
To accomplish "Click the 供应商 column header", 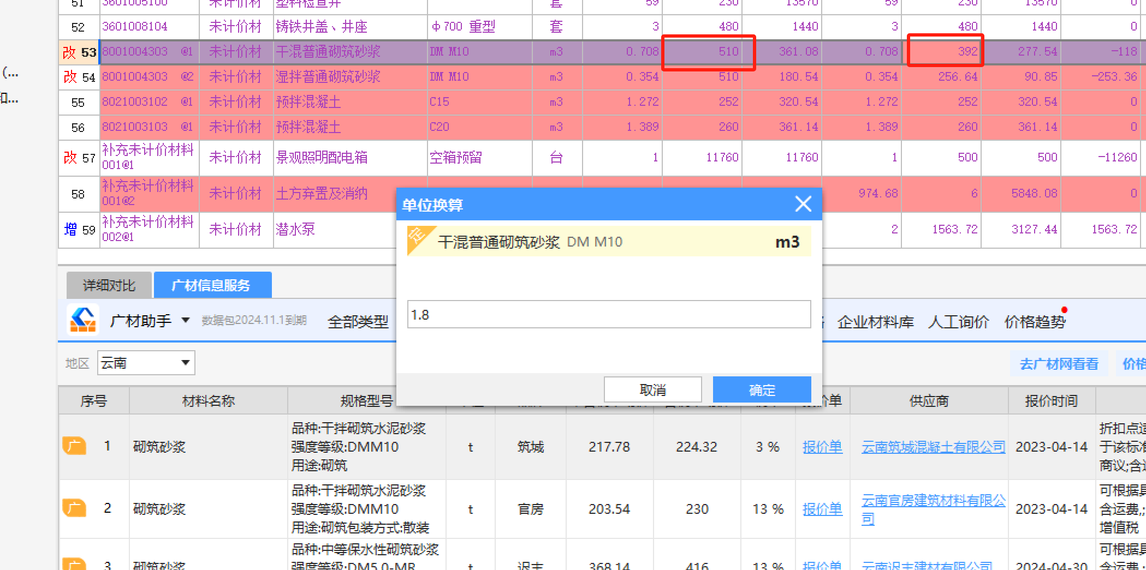I will [x=929, y=401].
